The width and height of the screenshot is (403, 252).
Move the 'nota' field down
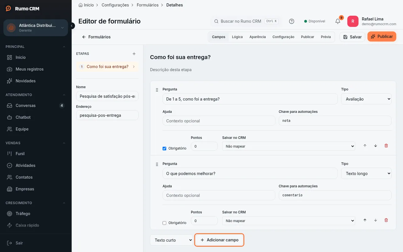[x=376, y=146]
